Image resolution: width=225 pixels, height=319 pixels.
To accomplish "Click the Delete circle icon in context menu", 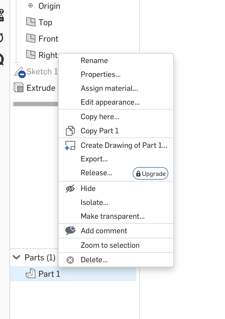I will [x=70, y=260].
